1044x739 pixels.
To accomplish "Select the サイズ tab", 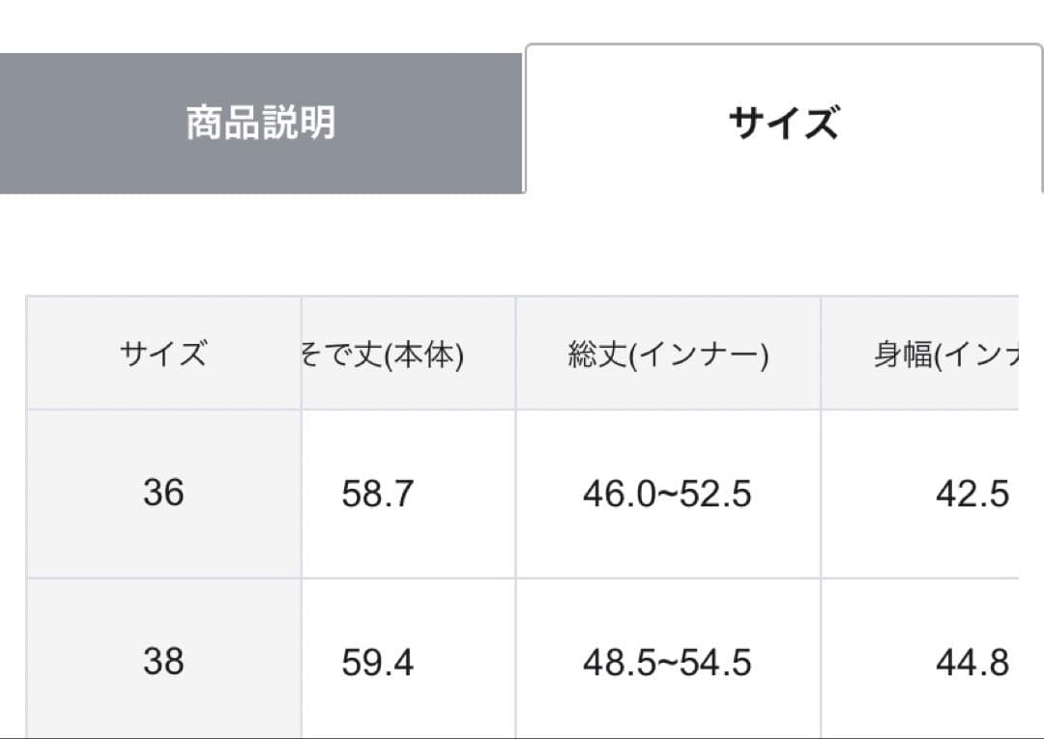I will point(783,124).
